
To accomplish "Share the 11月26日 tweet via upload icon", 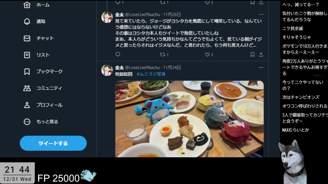I will [x=261, y=54].
